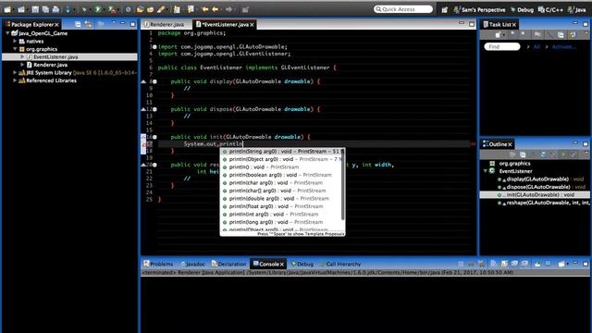
Task: Click the pencil Search toolbar icon
Action: (161, 9)
